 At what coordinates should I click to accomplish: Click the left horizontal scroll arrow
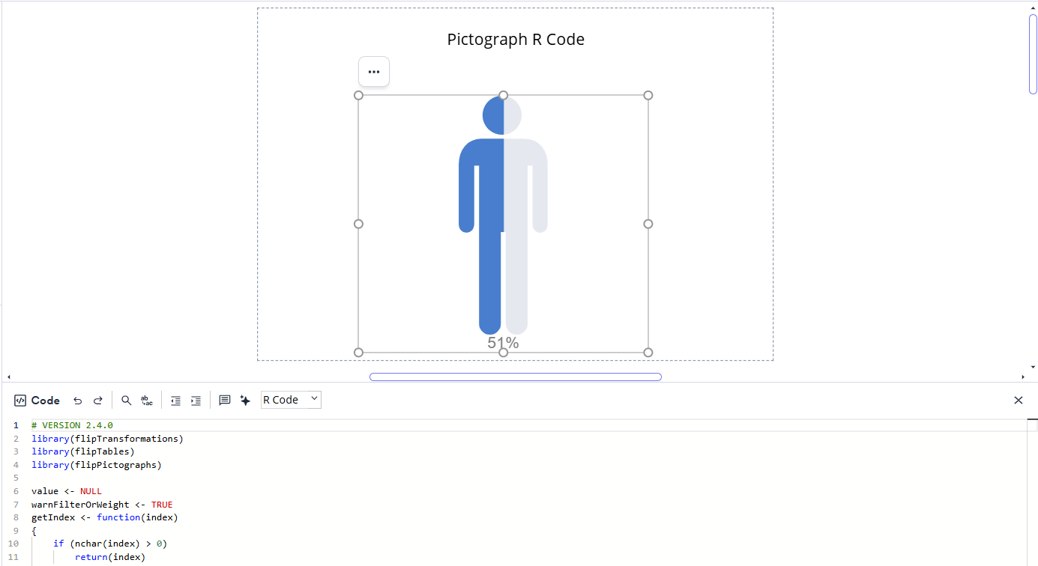point(7,376)
